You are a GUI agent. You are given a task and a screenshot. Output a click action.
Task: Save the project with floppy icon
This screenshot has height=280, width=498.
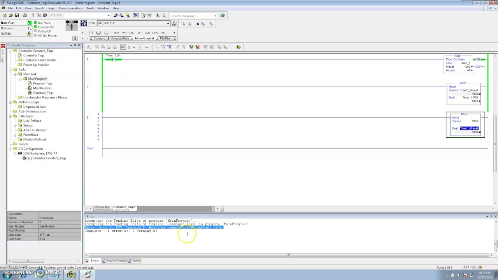[x=17, y=16]
